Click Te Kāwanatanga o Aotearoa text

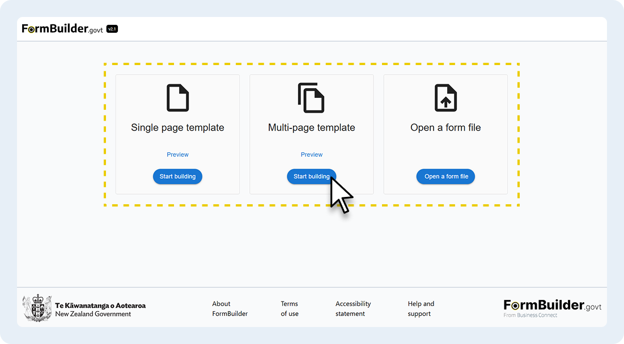(x=100, y=306)
